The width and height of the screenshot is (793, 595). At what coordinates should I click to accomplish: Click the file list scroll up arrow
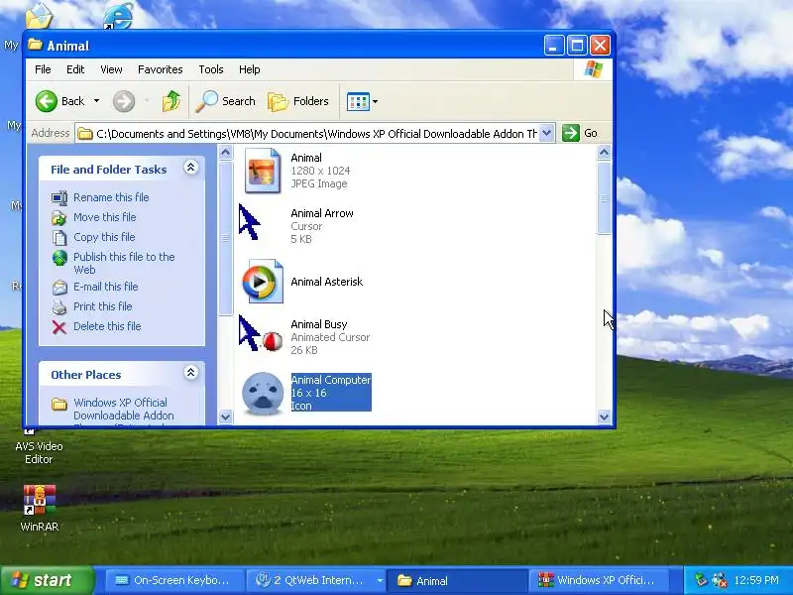604,153
